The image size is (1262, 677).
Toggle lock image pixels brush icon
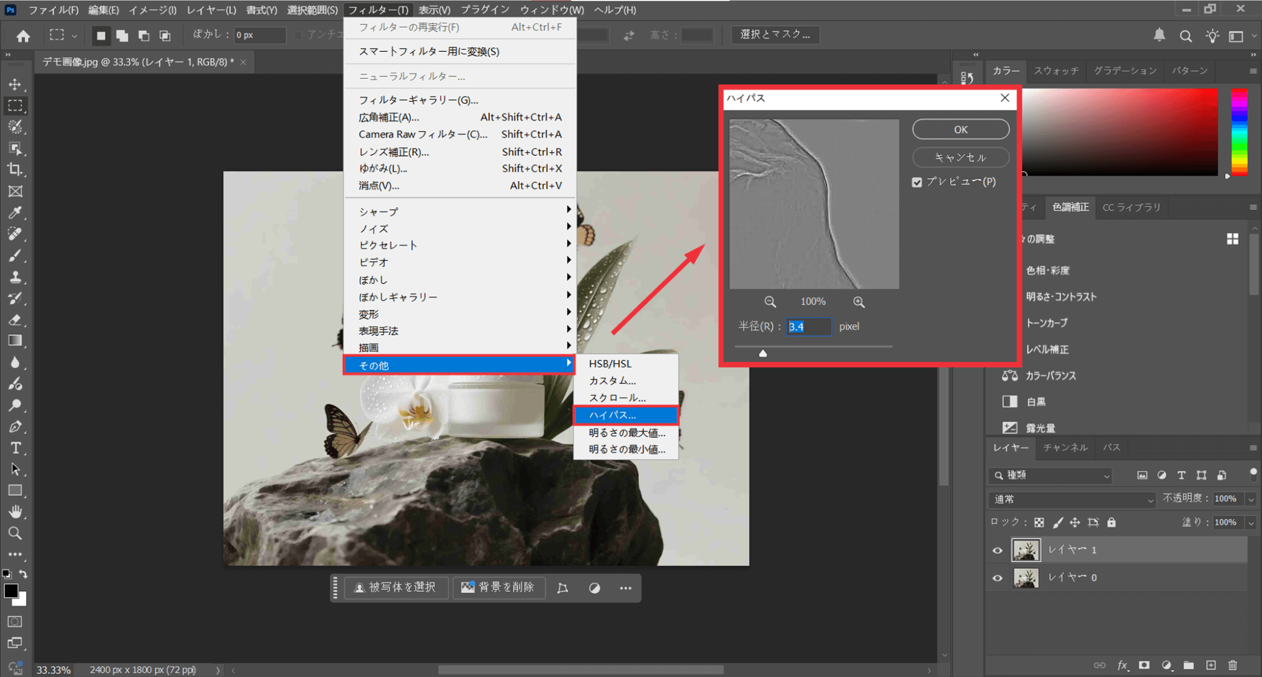pyautogui.click(x=1057, y=522)
